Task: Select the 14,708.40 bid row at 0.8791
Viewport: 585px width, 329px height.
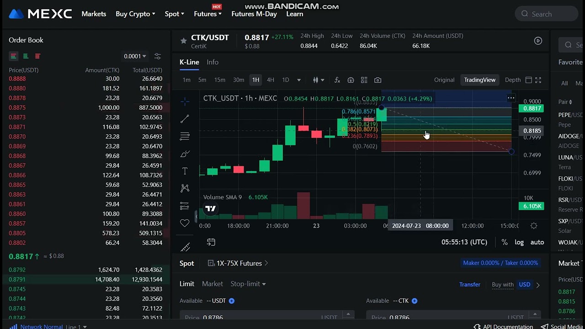Action: [x=85, y=279]
